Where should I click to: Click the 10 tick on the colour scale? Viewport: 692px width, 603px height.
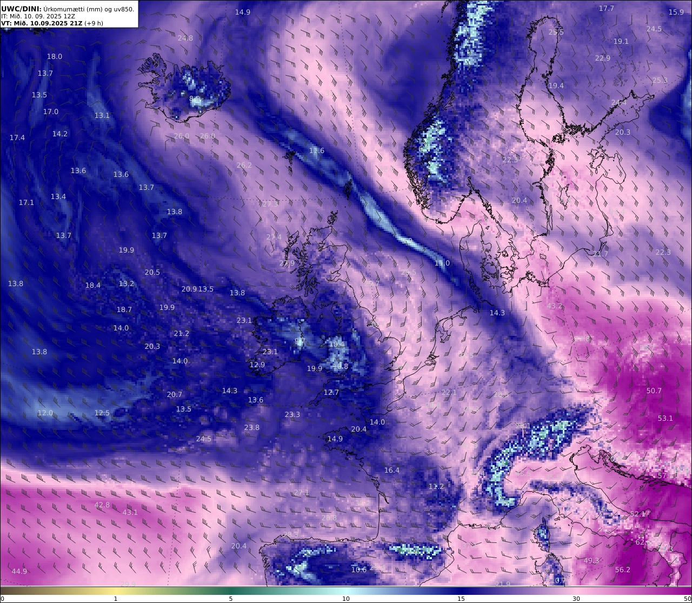pyautogui.click(x=346, y=599)
